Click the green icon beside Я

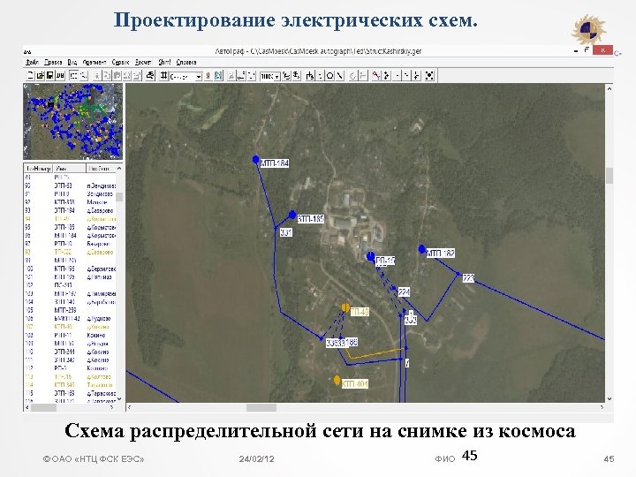(218, 76)
